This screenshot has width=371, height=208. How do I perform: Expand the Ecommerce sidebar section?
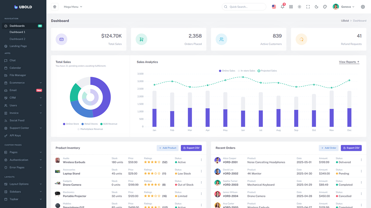(23, 83)
